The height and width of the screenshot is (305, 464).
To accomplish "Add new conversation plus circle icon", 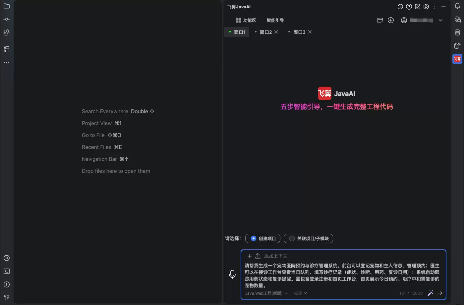I will [391, 20].
